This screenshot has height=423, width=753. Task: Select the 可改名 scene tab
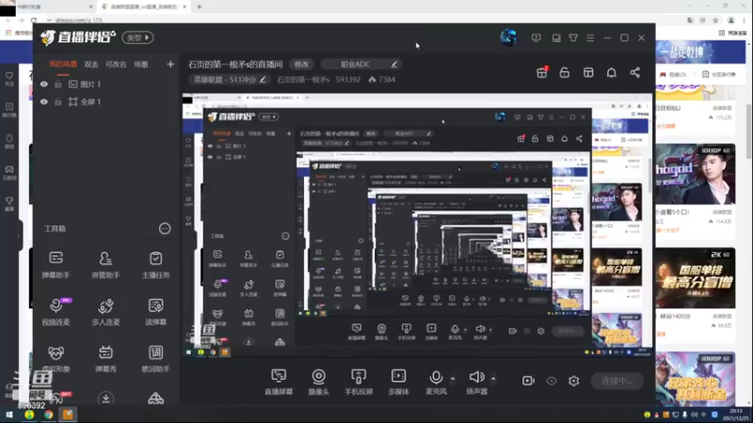pyautogui.click(x=116, y=64)
